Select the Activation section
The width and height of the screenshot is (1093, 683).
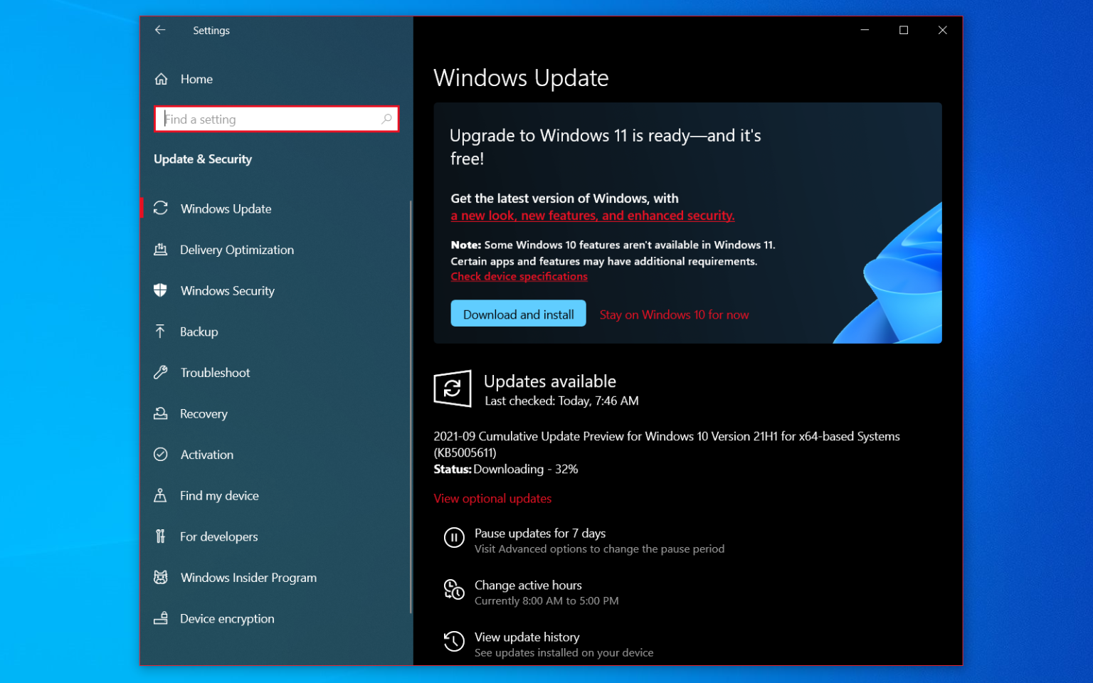[x=206, y=455]
